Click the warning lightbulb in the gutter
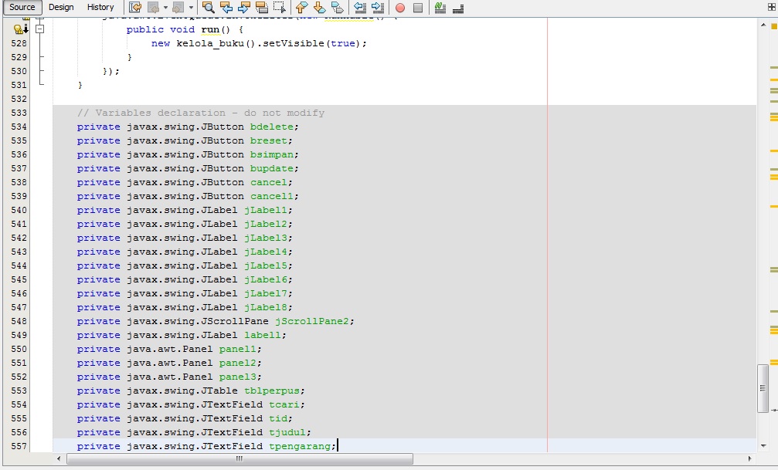The width and height of the screenshot is (778, 470). point(18,29)
